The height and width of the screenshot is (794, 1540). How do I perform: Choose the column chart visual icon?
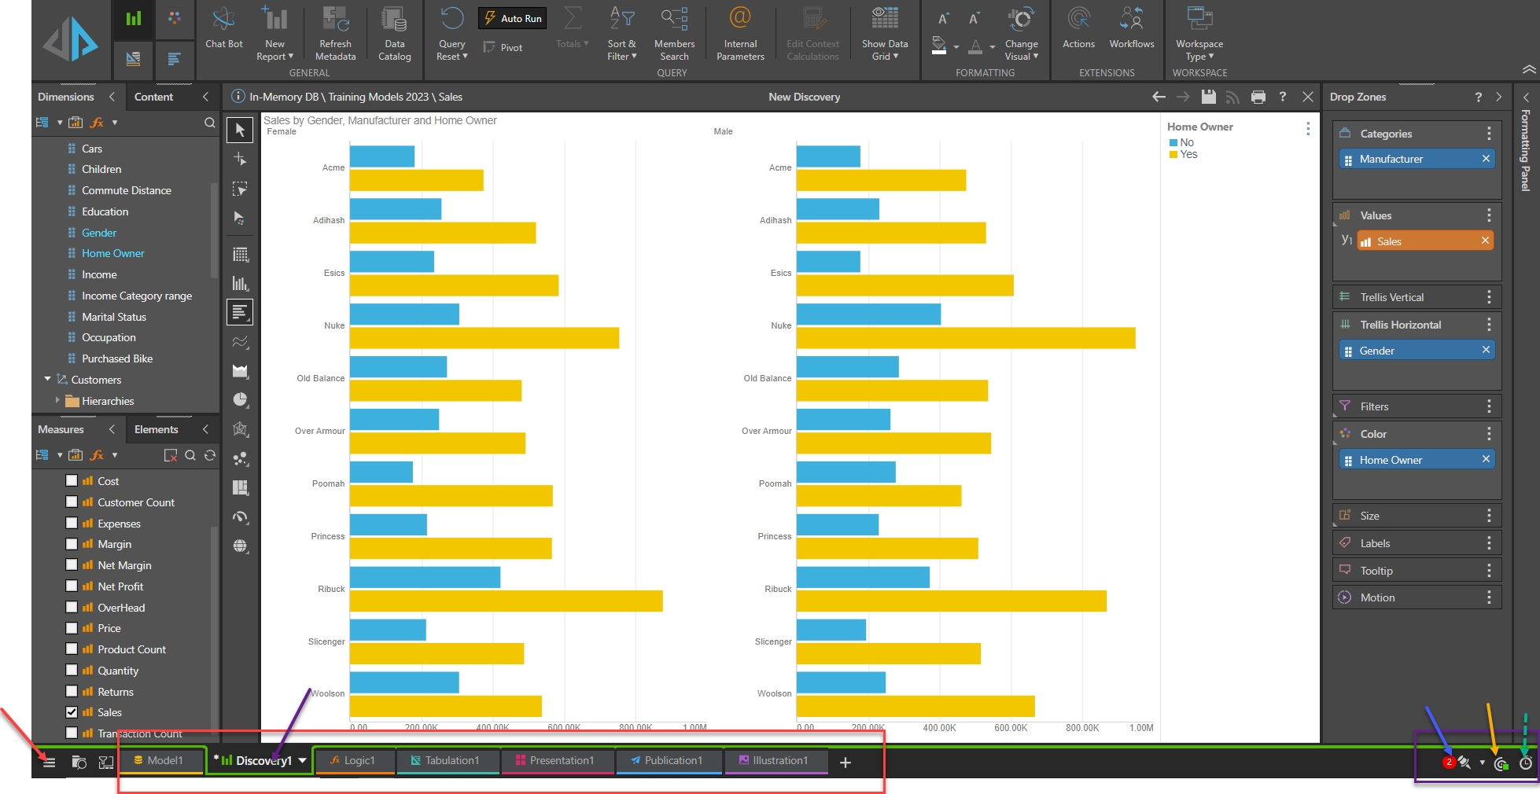[240, 283]
